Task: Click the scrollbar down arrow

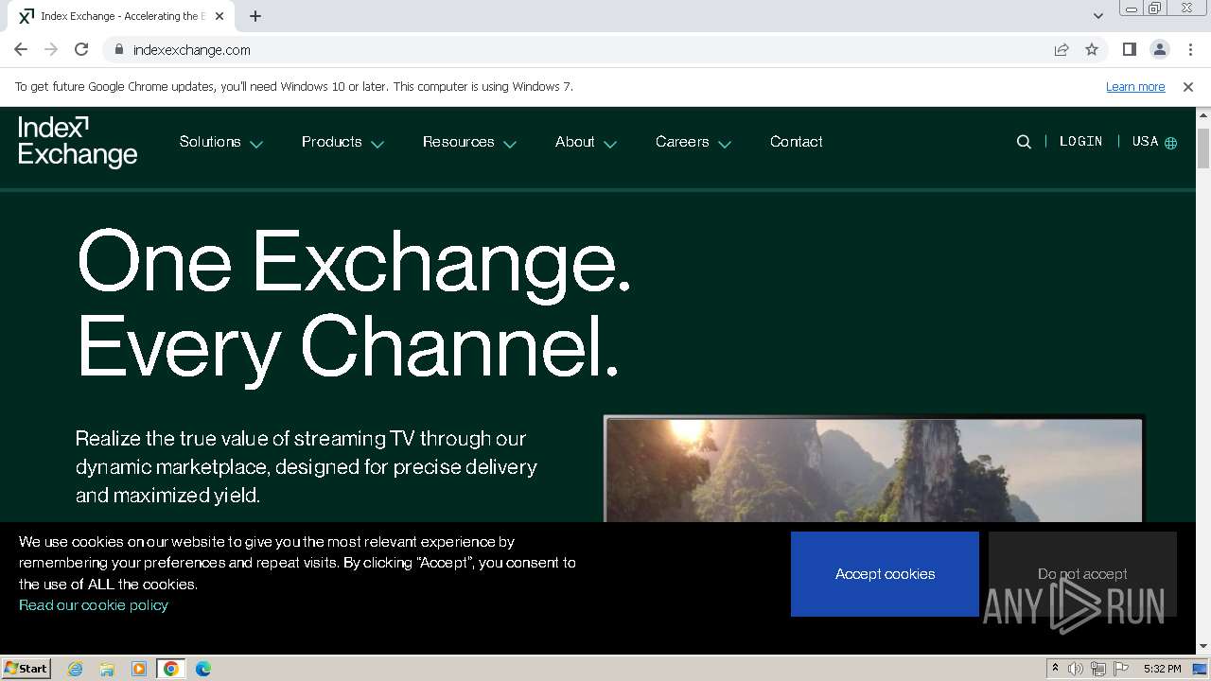Action: [x=1203, y=647]
